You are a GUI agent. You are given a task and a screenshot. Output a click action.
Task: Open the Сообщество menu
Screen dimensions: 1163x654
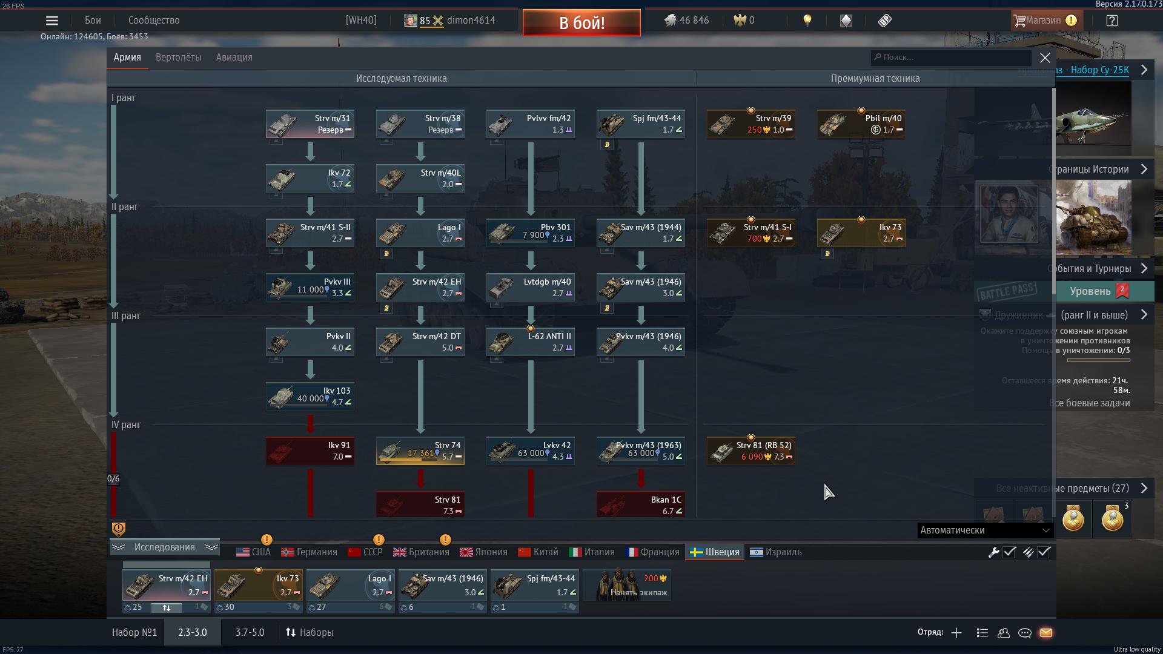pyautogui.click(x=154, y=21)
